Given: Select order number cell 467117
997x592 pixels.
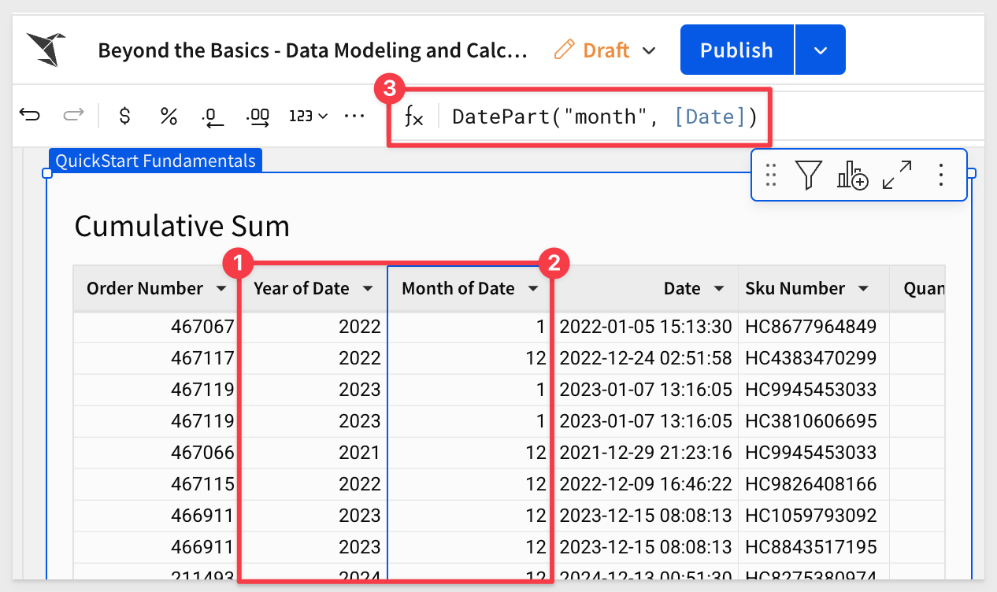Looking at the screenshot, I should coord(157,358).
